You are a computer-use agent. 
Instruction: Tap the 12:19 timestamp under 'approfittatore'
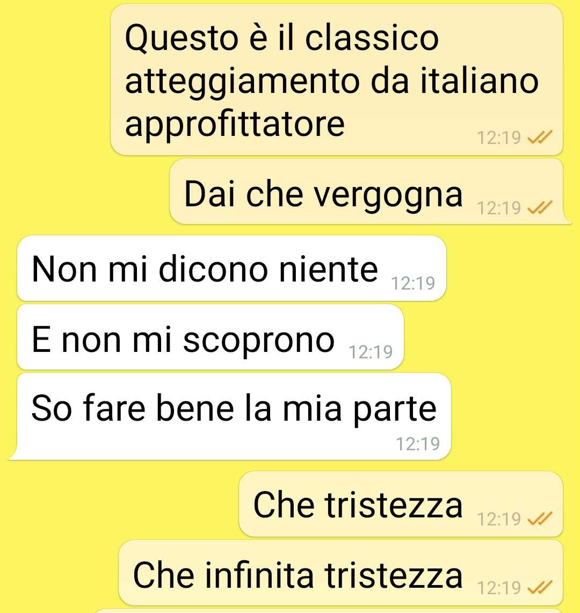[499, 138]
